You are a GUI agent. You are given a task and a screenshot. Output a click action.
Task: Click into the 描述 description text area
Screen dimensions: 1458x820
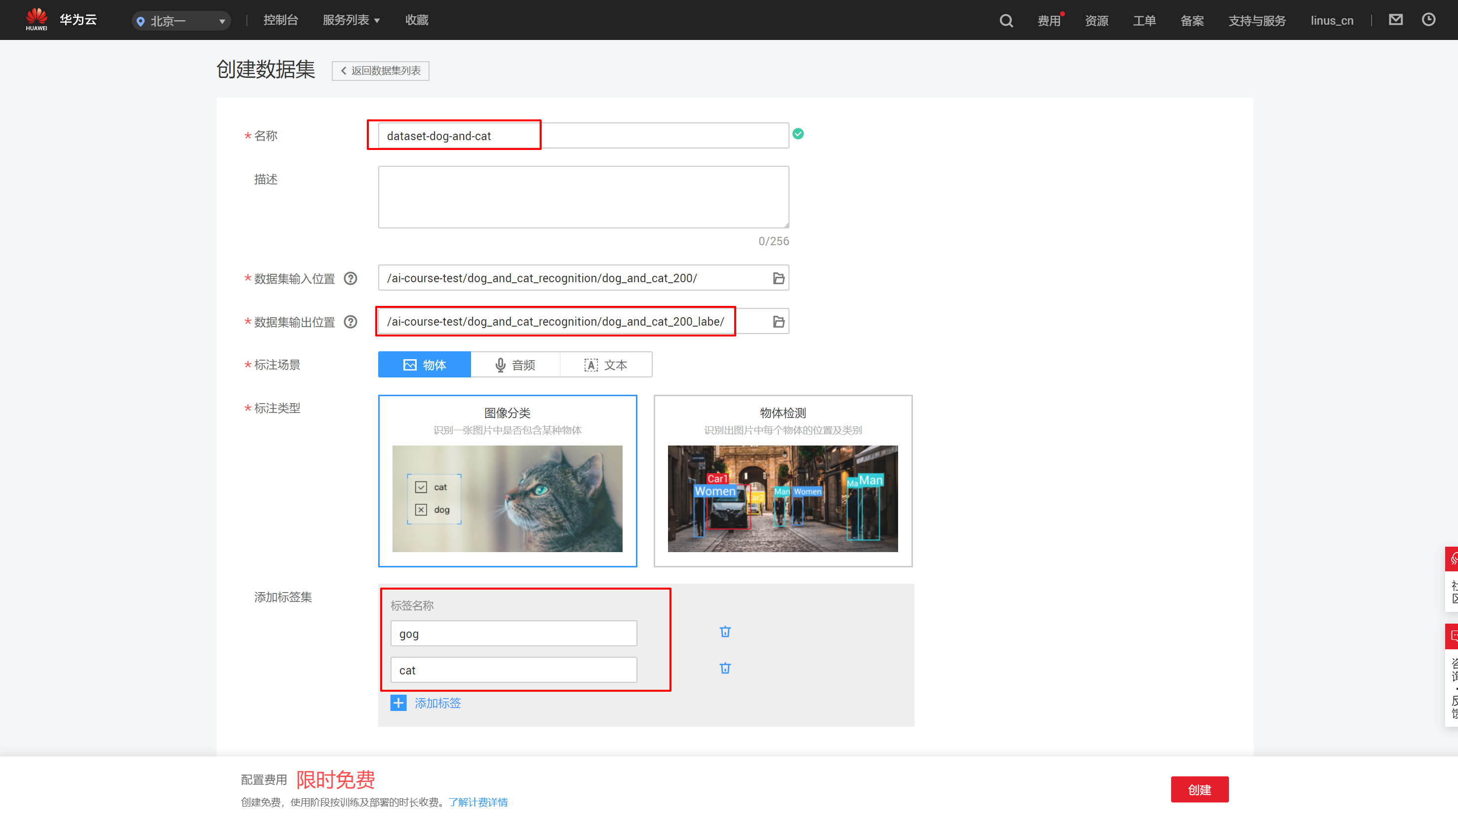tap(583, 197)
